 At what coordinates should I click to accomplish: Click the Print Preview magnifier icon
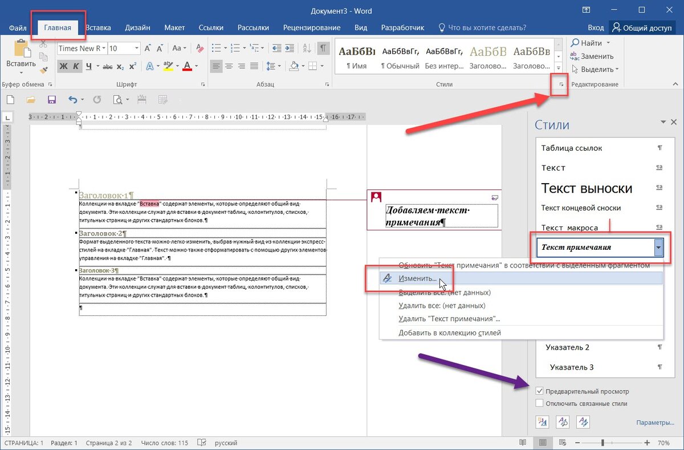tap(118, 100)
